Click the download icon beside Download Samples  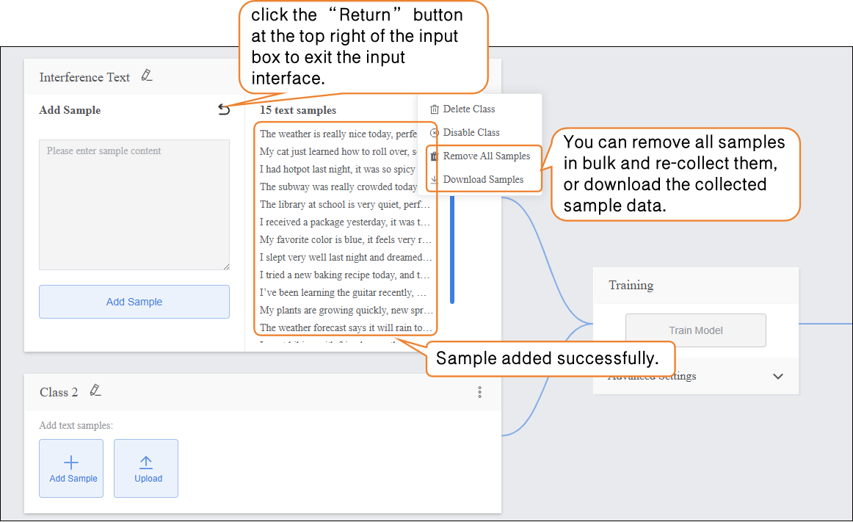(x=435, y=180)
